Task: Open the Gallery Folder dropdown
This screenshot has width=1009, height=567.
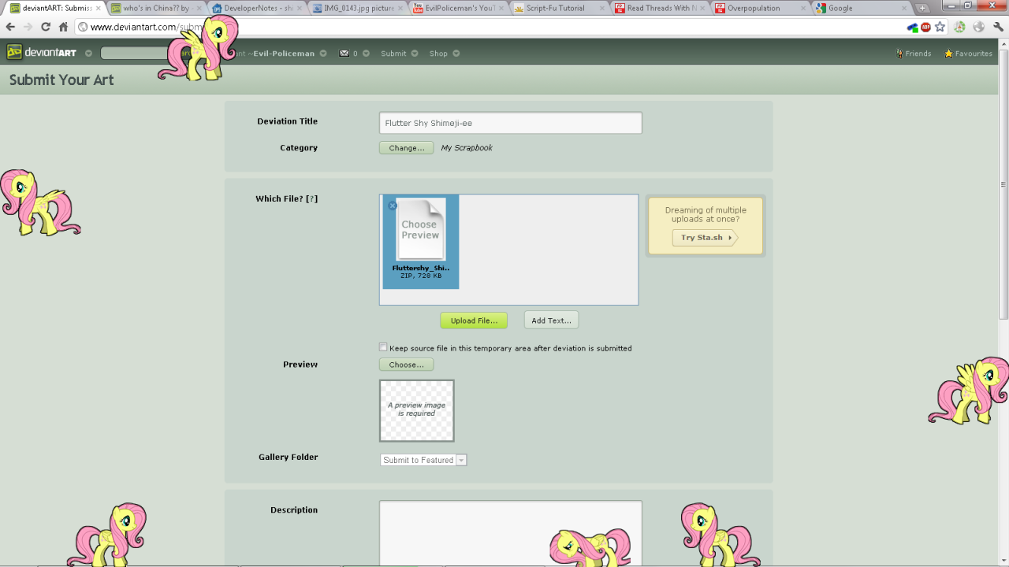Action: click(x=423, y=460)
